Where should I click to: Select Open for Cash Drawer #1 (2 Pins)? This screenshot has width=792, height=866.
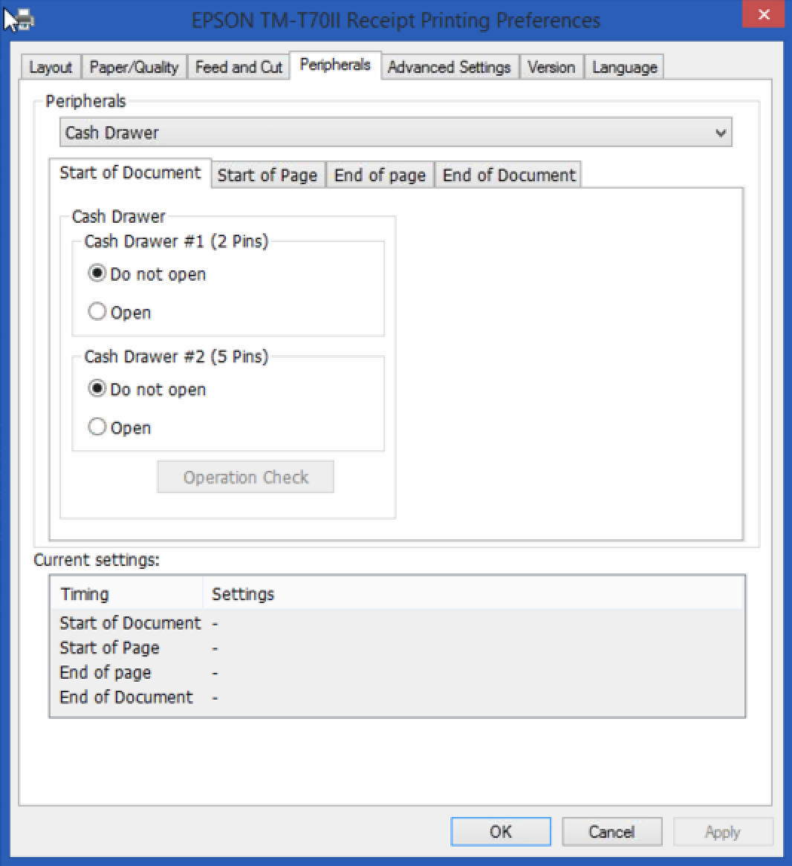(x=97, y=312)
